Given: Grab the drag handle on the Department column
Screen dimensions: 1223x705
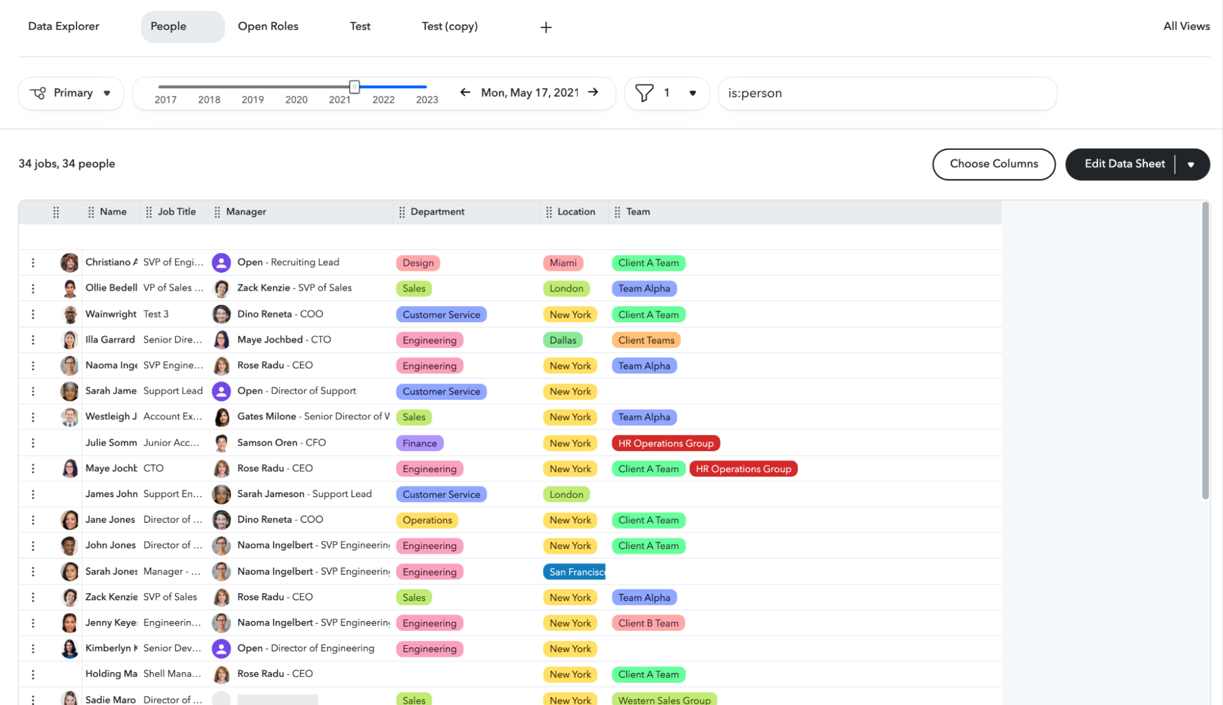Looking at the screenshot, I should (401, 212).
